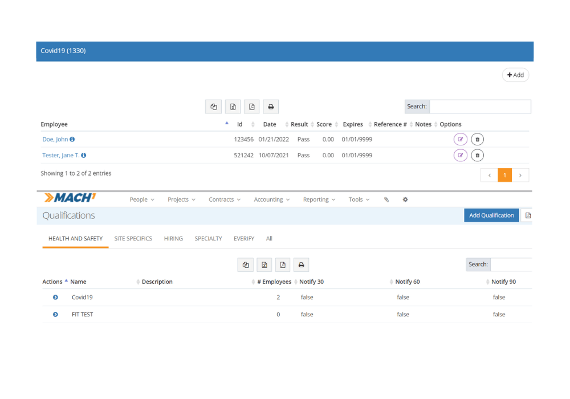Delete Tester, Jane T. record via trash icon

click(478, 155)
